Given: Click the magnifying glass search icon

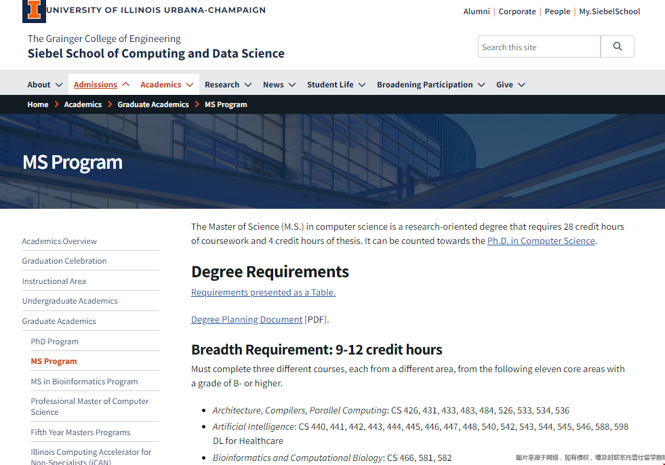Looking at the screenshot, I should coord(617,47).
